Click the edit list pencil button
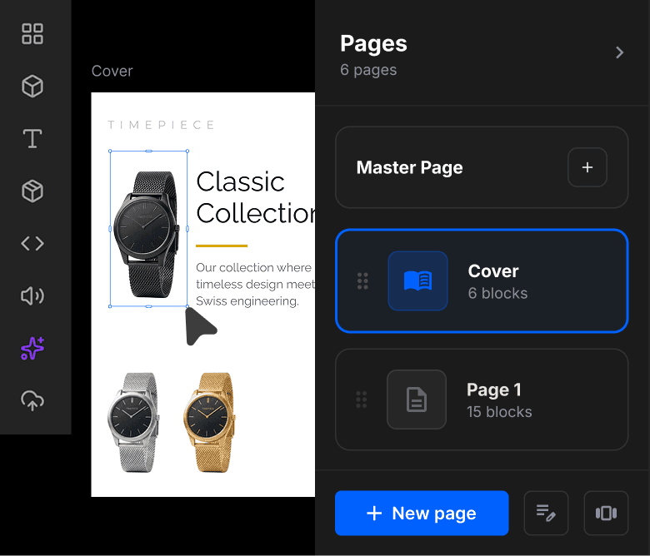Viewport: 650px width, 556px height. click(546, 513)
